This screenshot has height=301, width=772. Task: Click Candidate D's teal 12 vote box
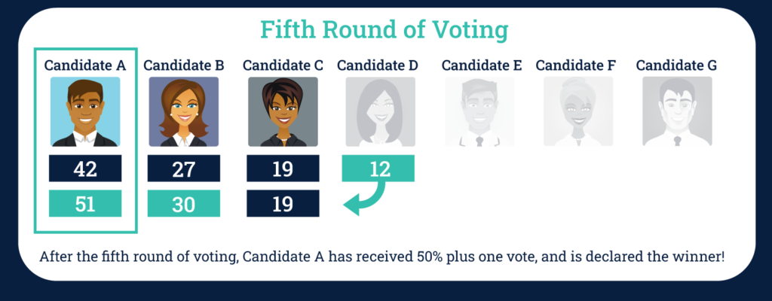[x=378, y=169]
